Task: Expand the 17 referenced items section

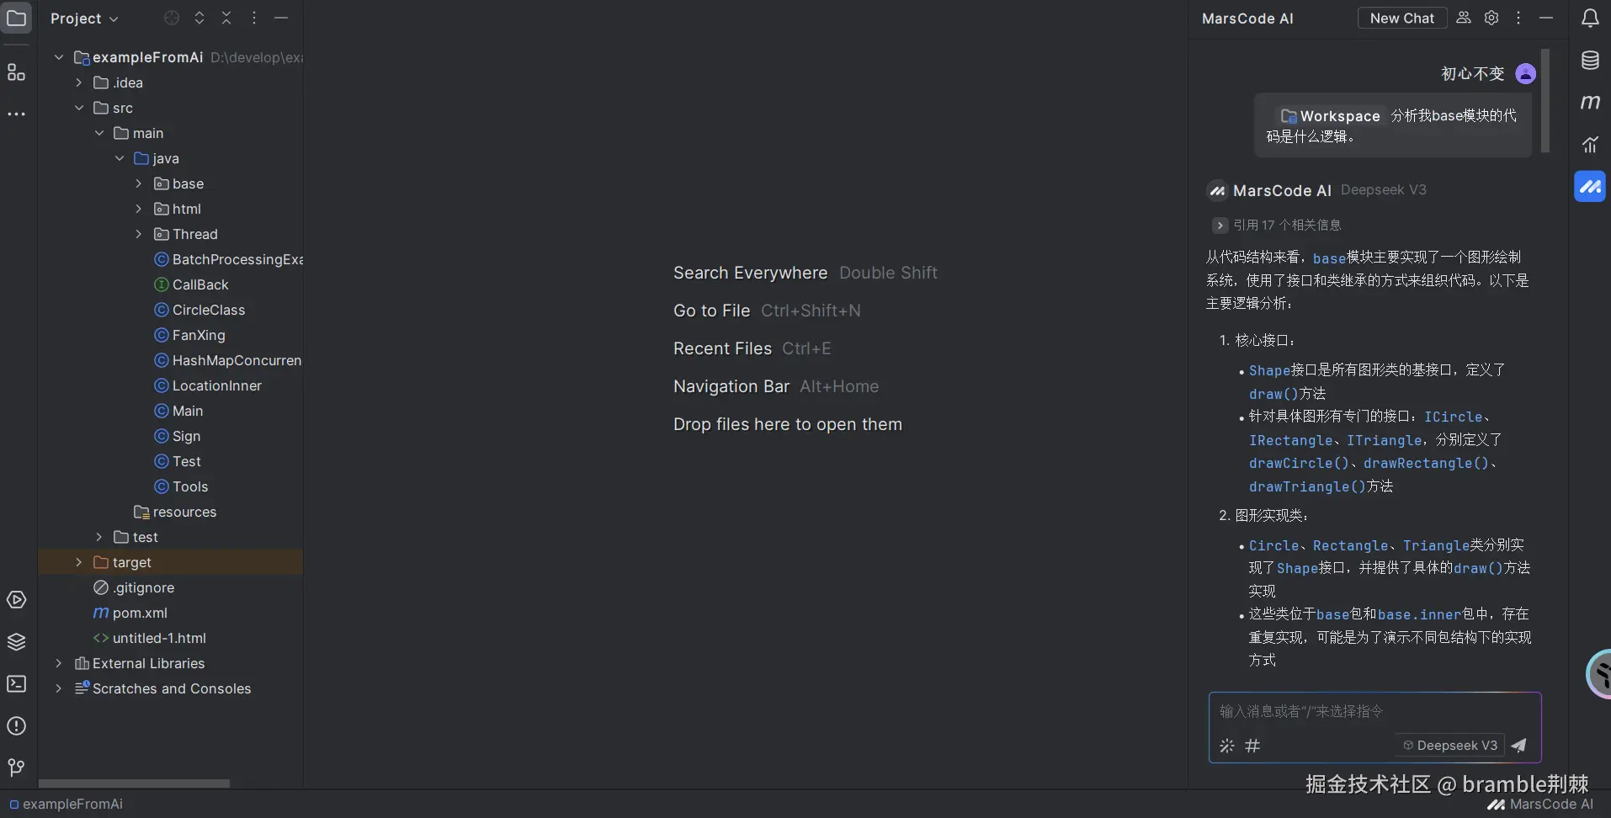Action: point(1220,226)
